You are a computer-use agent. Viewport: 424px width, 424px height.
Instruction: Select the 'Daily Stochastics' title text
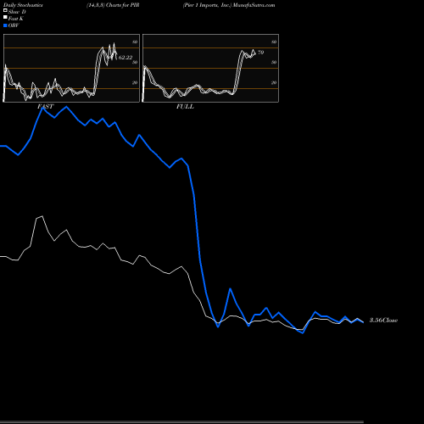(x=23, y=5)
